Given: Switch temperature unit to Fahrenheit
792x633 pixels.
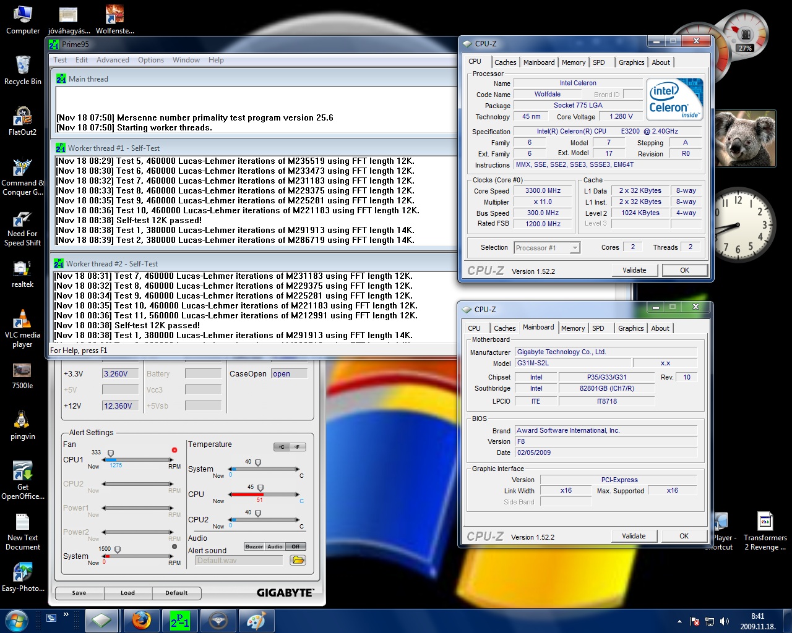Looking at the screenshot, I should coord(297,447).
